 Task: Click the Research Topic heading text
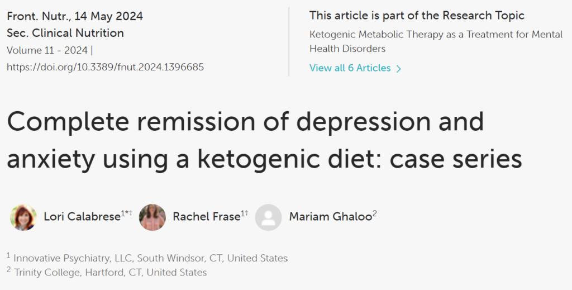point(417,16)
